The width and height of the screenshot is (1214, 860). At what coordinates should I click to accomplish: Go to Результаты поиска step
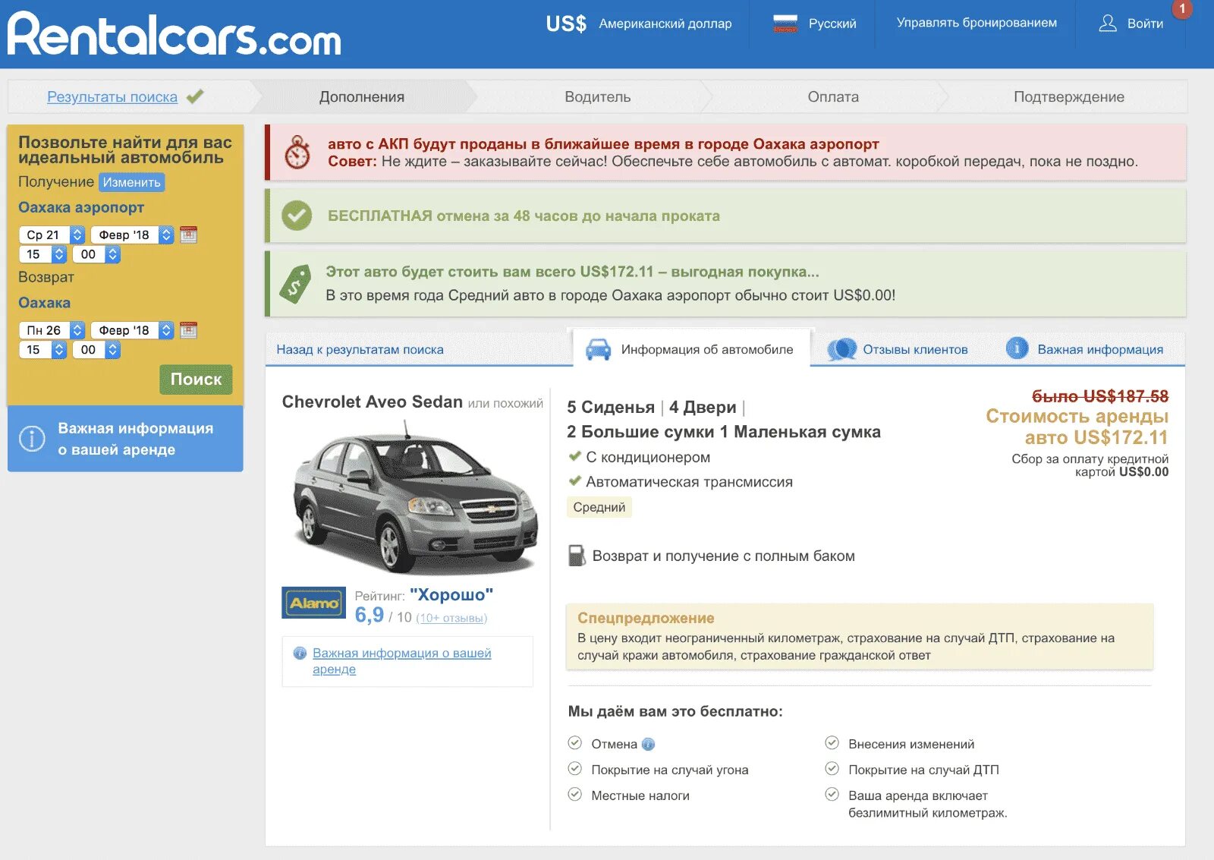point(112,97)
